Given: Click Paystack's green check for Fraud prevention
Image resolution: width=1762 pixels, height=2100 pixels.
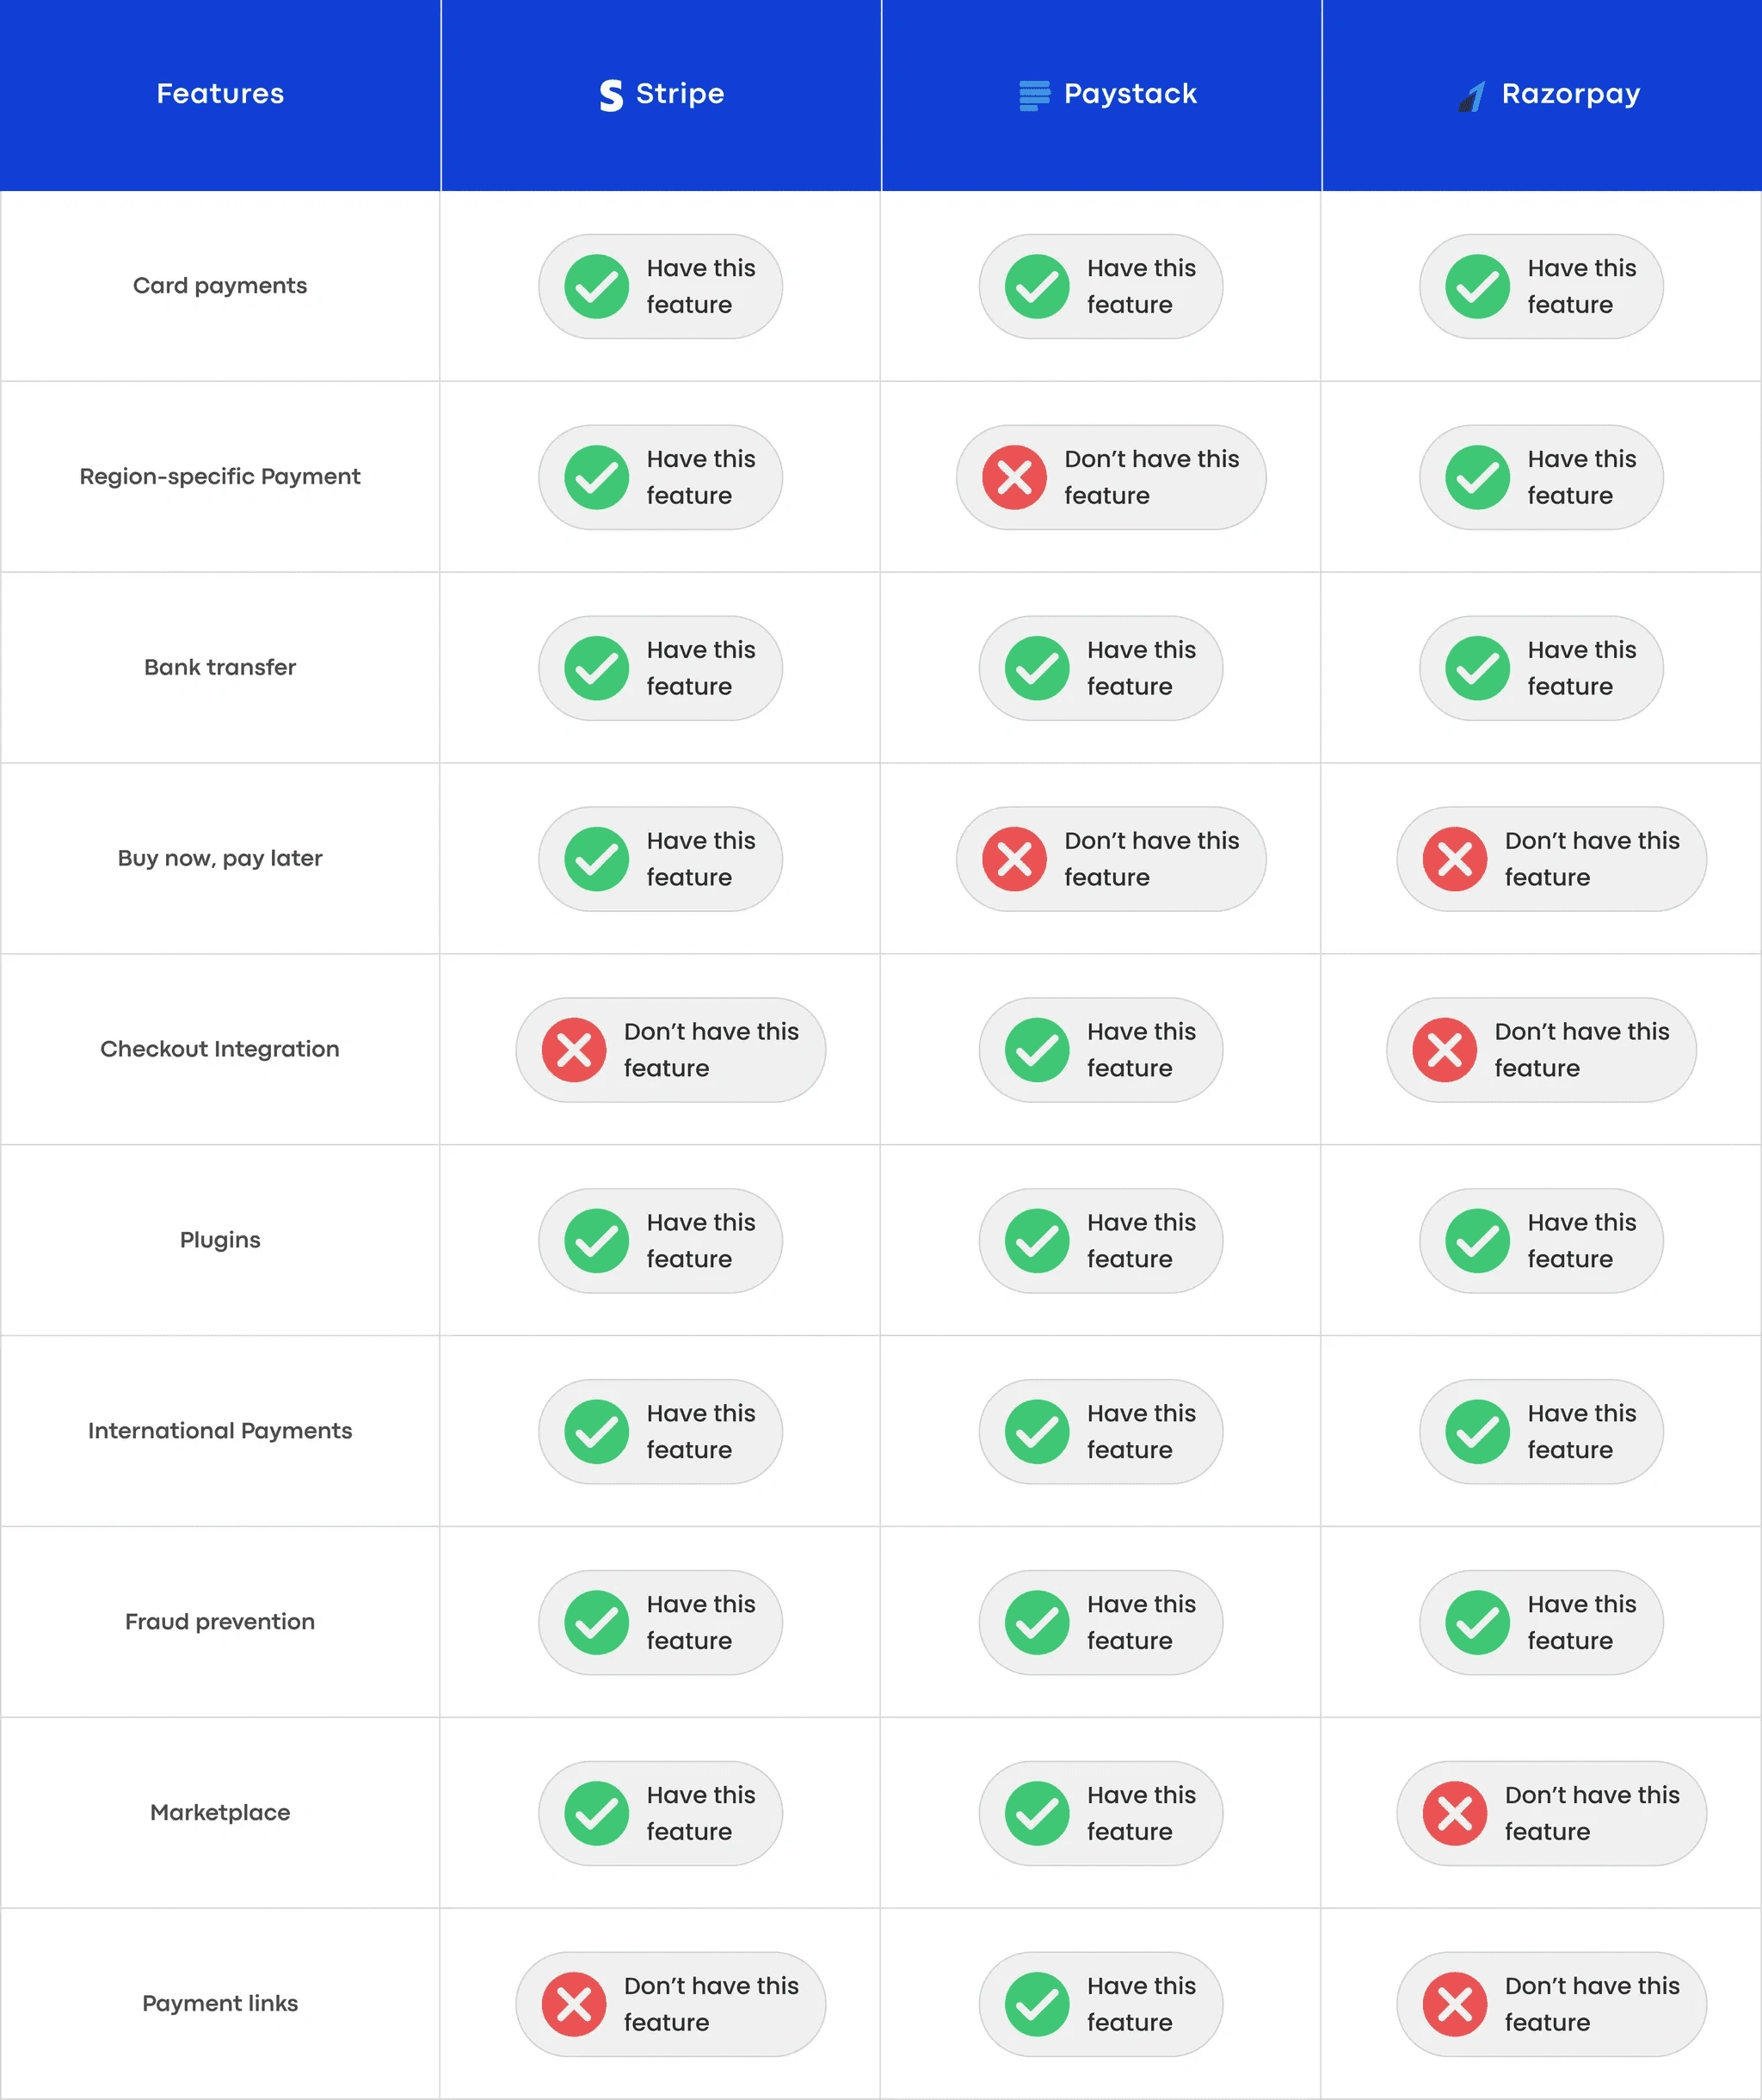Looking at the screenshot, I should click(x=1037, y=1622).
